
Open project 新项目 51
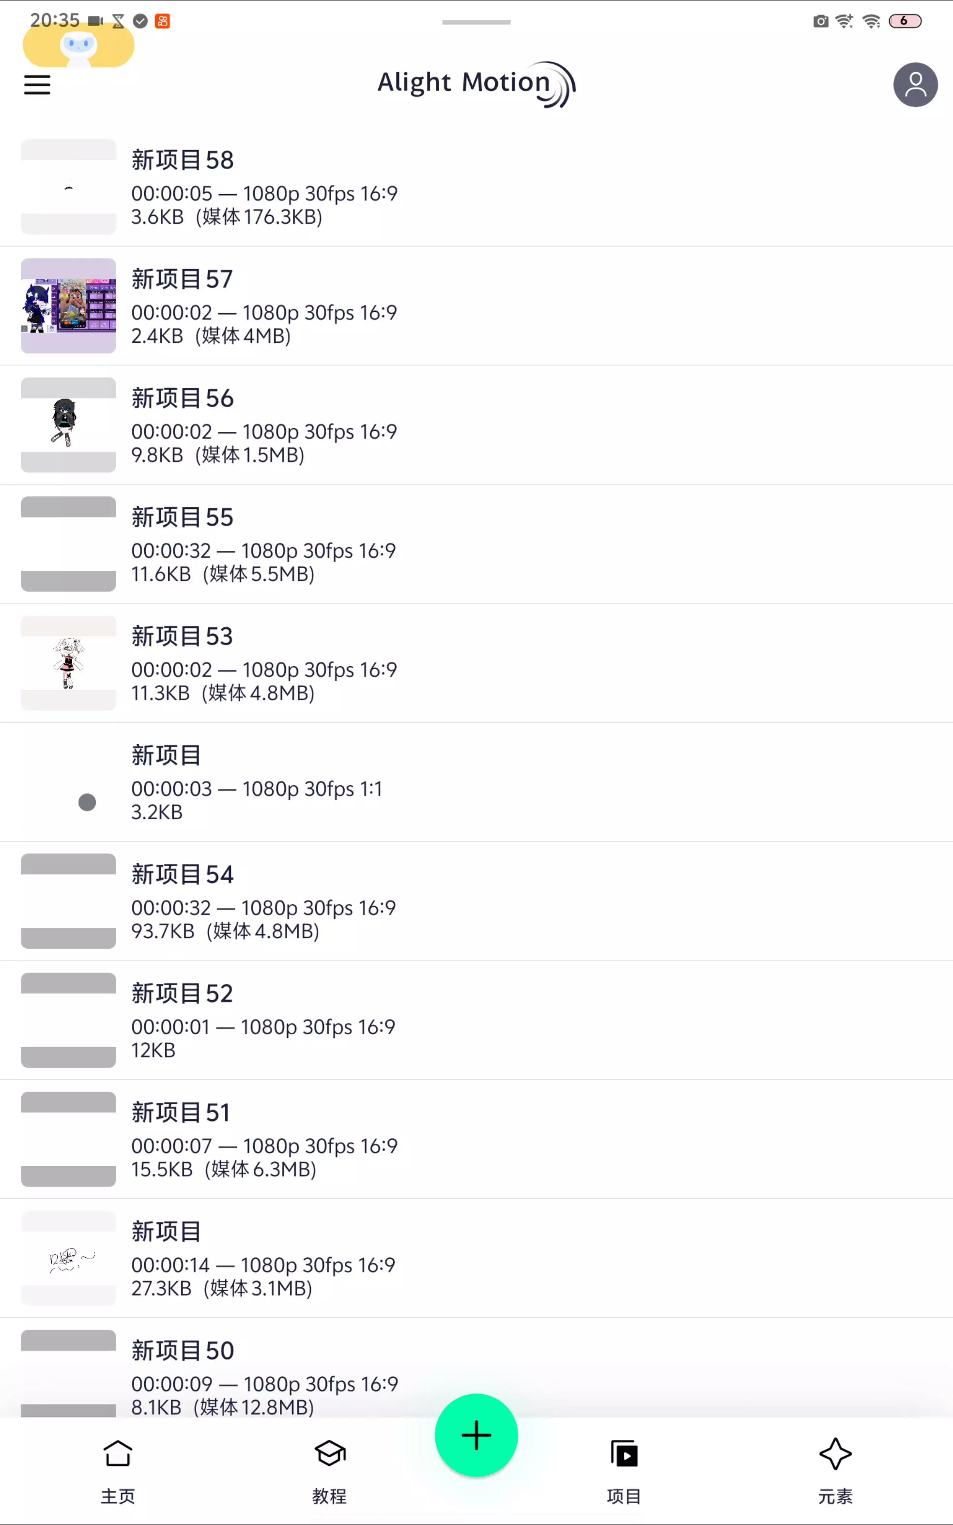click(x=265, y=1139)
